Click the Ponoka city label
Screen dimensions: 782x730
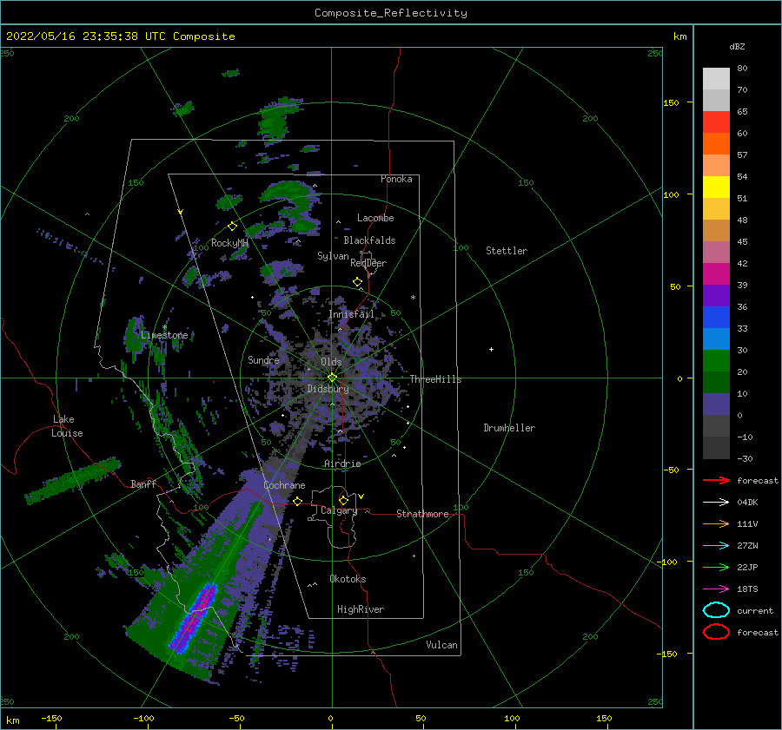396,179
